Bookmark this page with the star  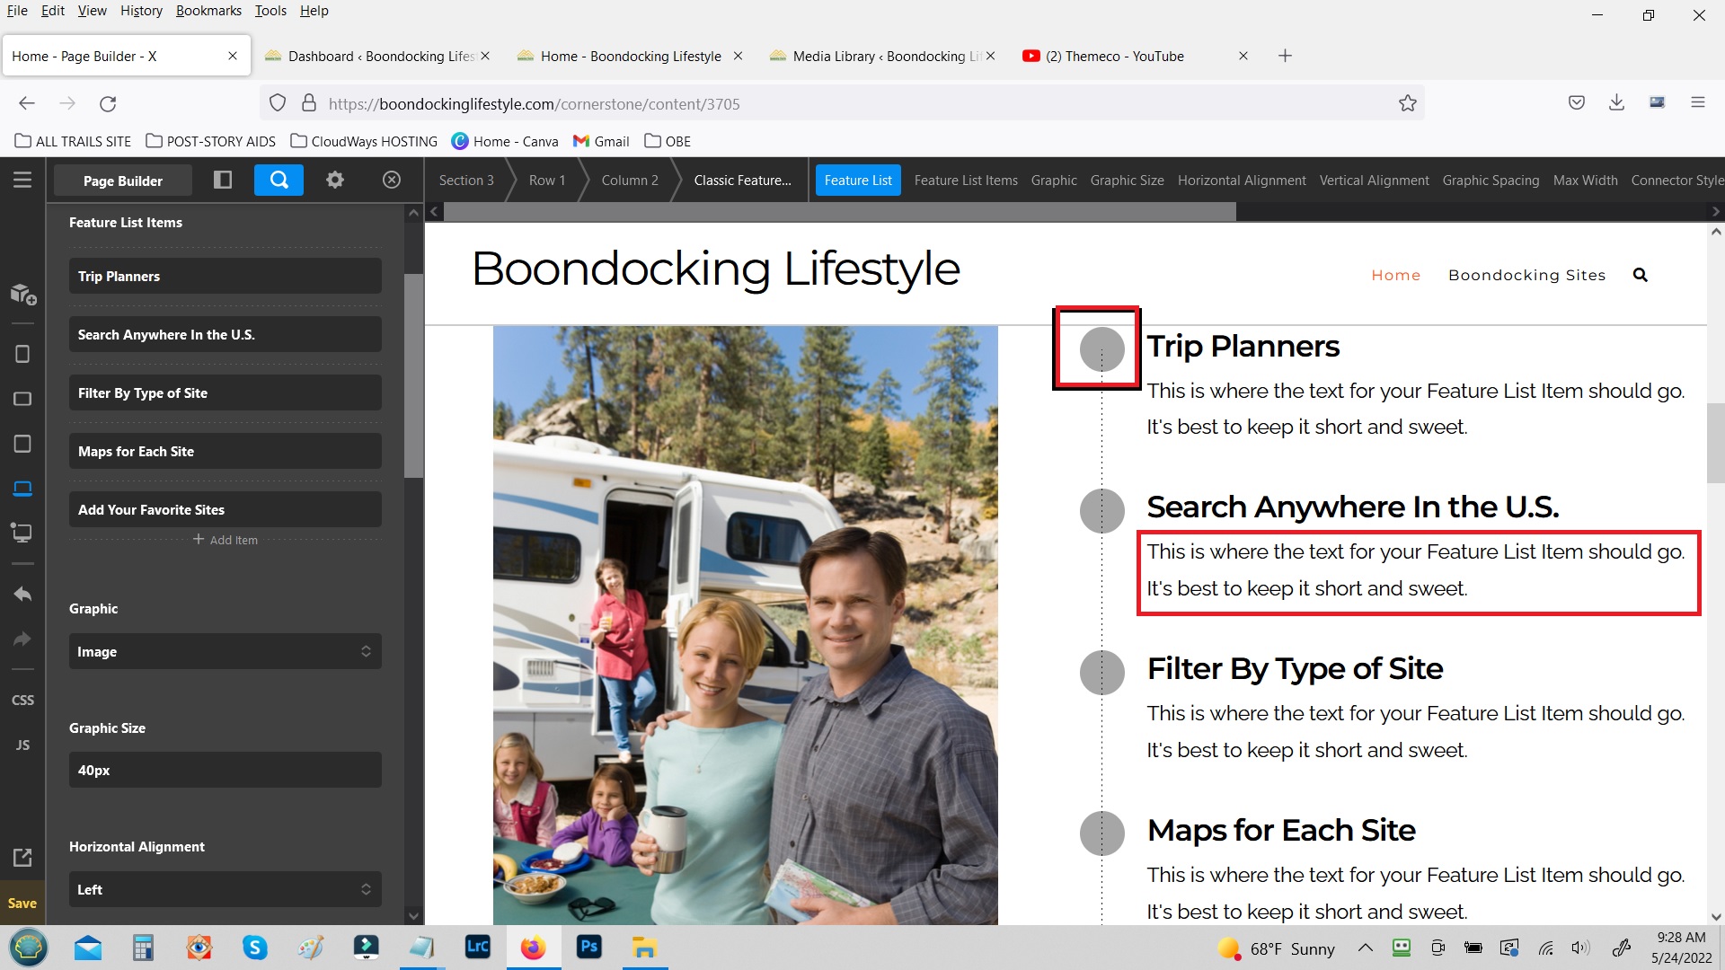pos(1407,103)
